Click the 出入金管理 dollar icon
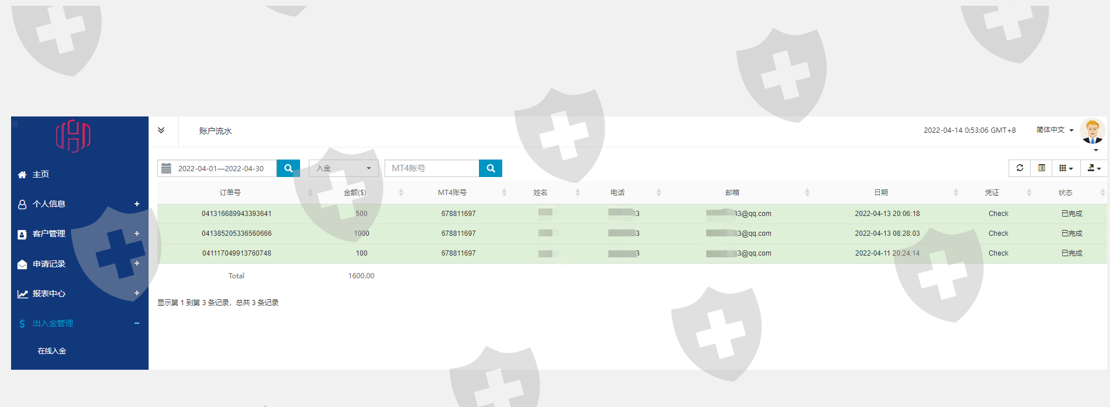This screenshot has width=1110, height=407. 22,324
